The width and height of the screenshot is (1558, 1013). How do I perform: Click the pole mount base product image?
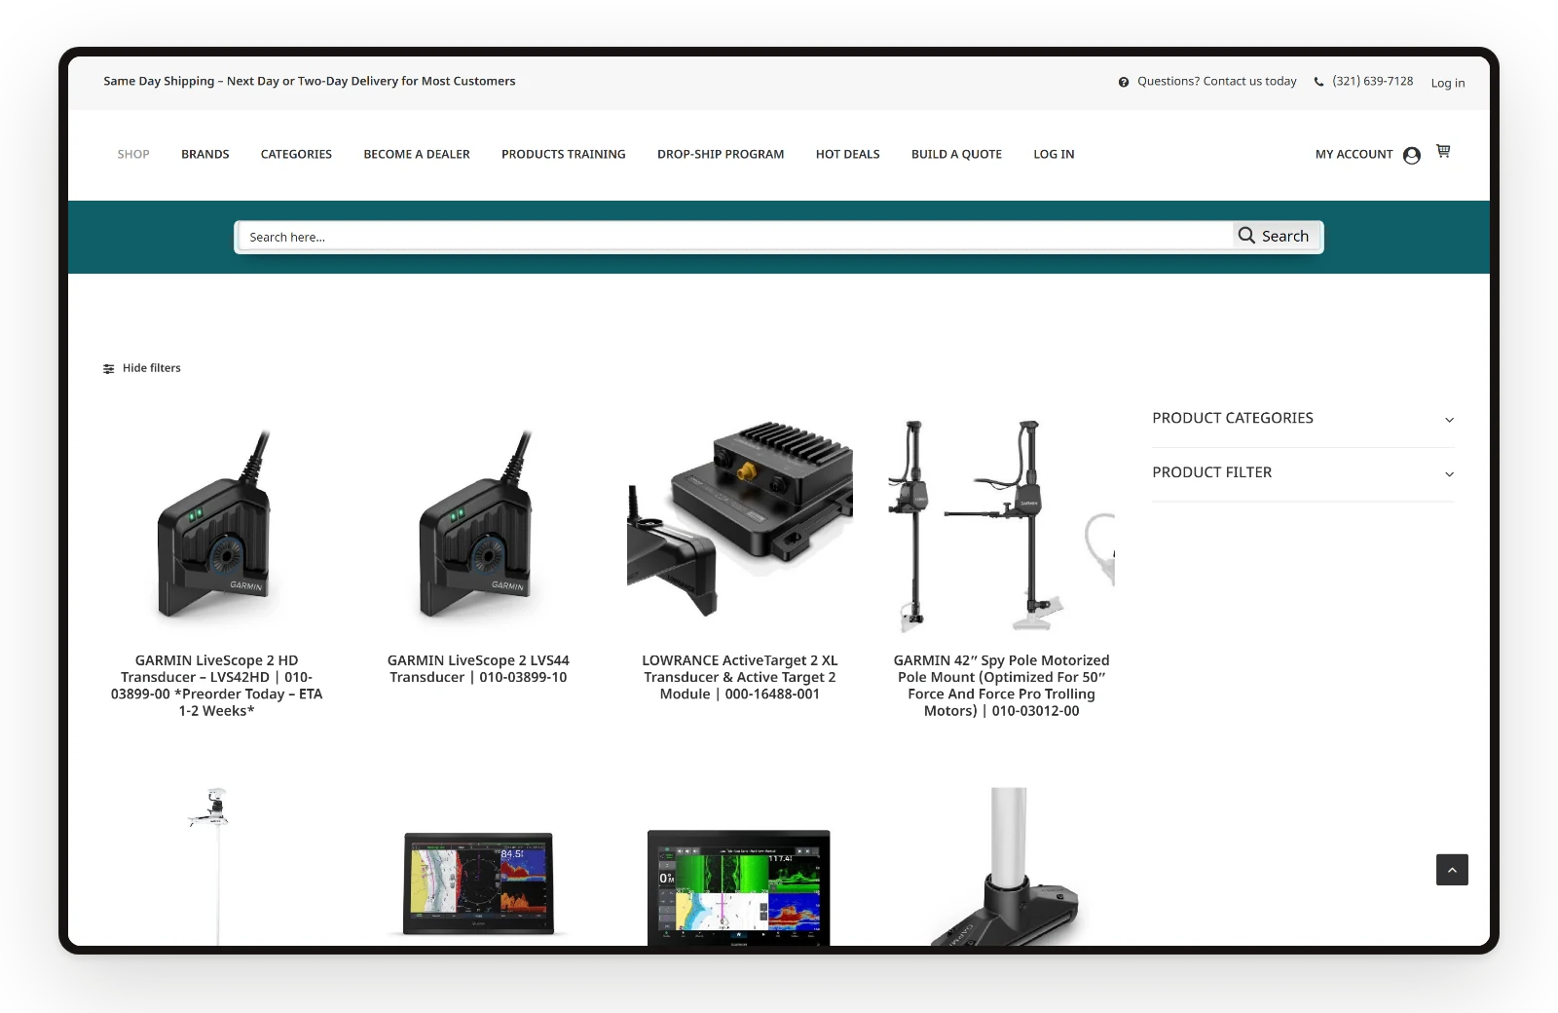click(1006, 867)
